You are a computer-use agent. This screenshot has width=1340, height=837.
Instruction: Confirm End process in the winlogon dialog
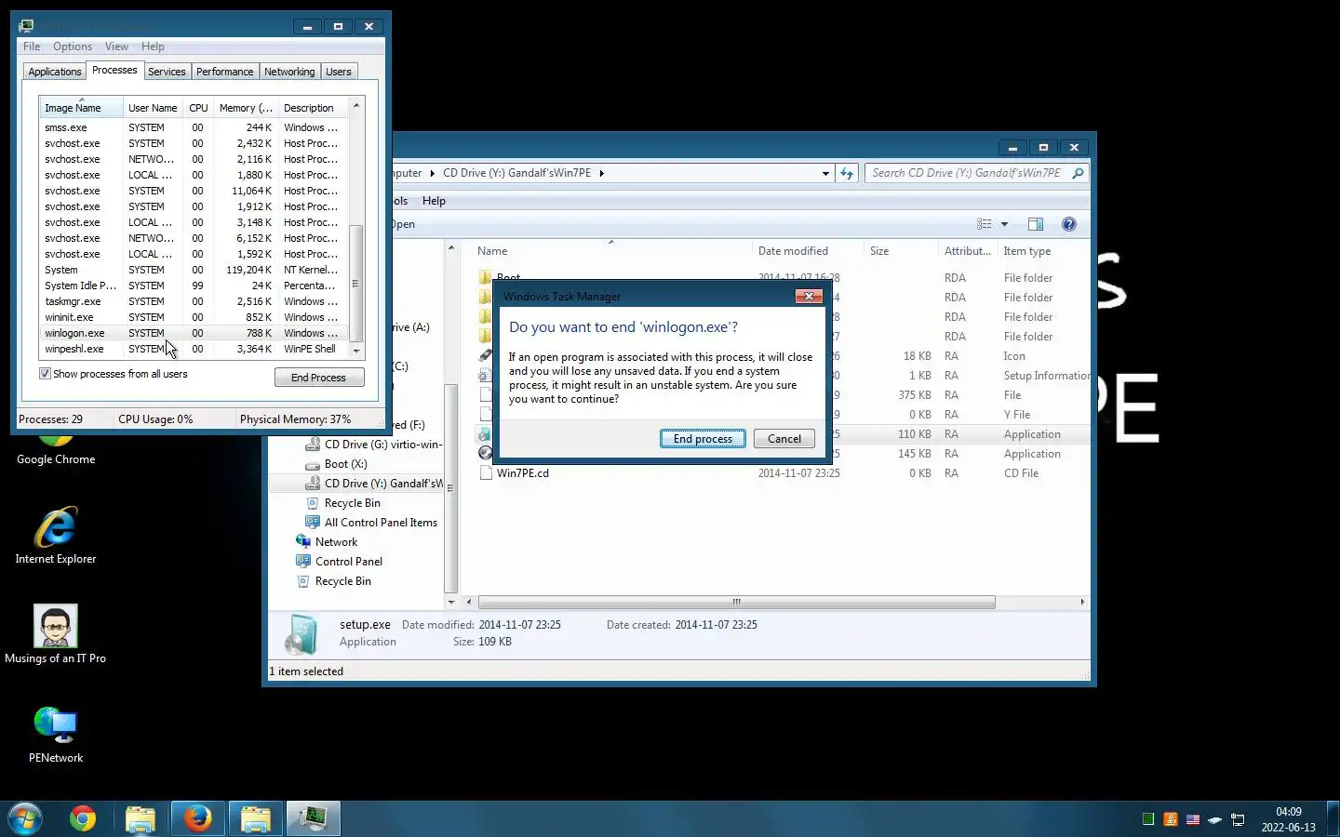click(x=703, y=439)
